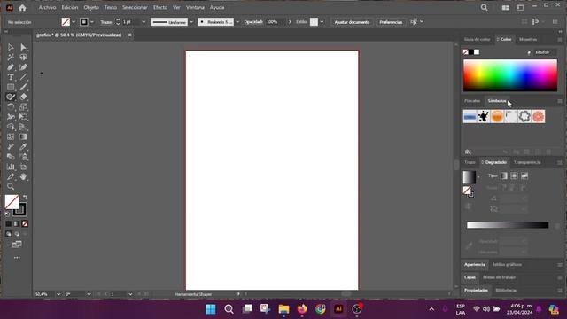The image size is (567, 319).
Task: Select the Mesh tool
Action: pos(11,136)
